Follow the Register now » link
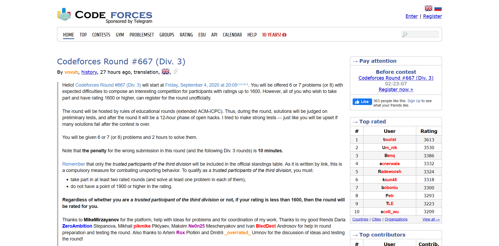Image resolution: width=499 pixels, height=246 pixels. click(x=396, y=90)
